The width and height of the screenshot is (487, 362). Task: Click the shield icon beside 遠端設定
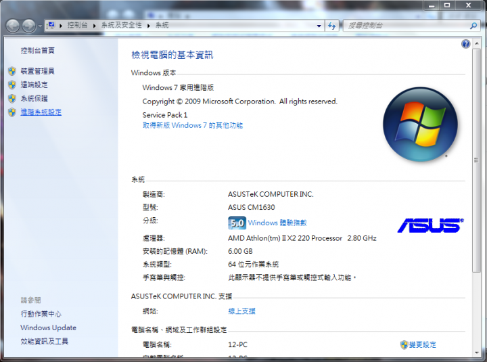tap(12, 85)
